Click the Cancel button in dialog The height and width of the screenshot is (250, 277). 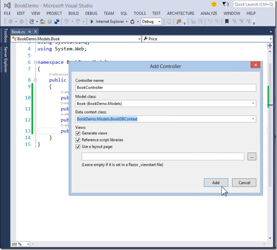[x=244, y=183]
